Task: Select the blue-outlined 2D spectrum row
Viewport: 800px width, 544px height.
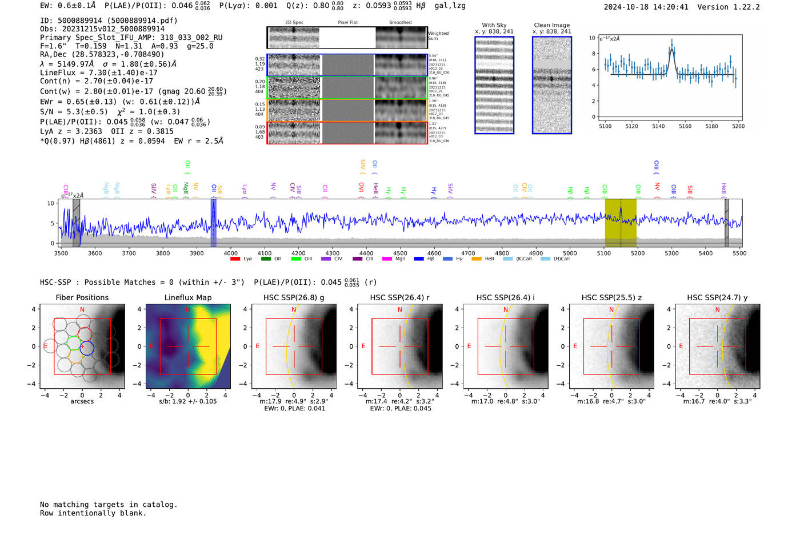Action: [x=347, y=65]
